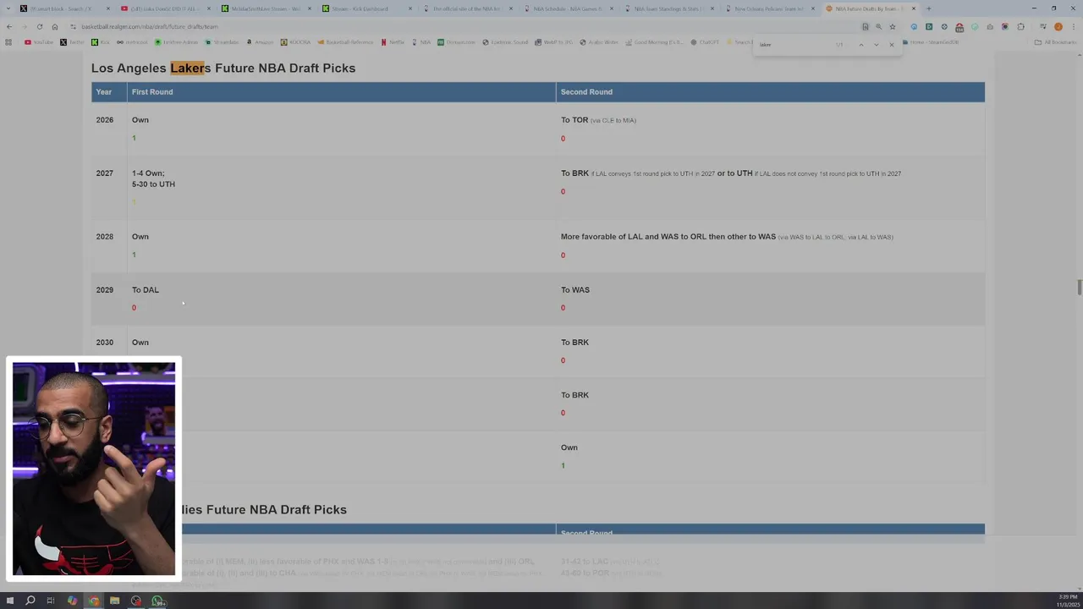This screenshot has height=609, width=1083.
Task: Bookmark this page with the star icon
Action: click(x=892, y=26)
